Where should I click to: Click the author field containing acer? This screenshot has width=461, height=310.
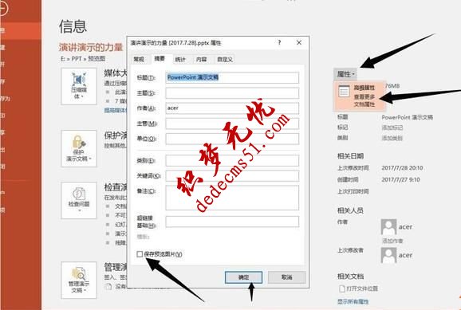[232, 108]
